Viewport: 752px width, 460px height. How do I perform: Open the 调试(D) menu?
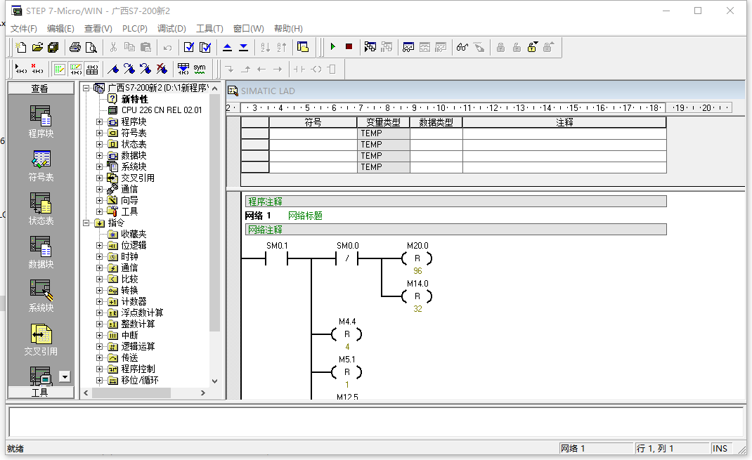pos(171,28)
